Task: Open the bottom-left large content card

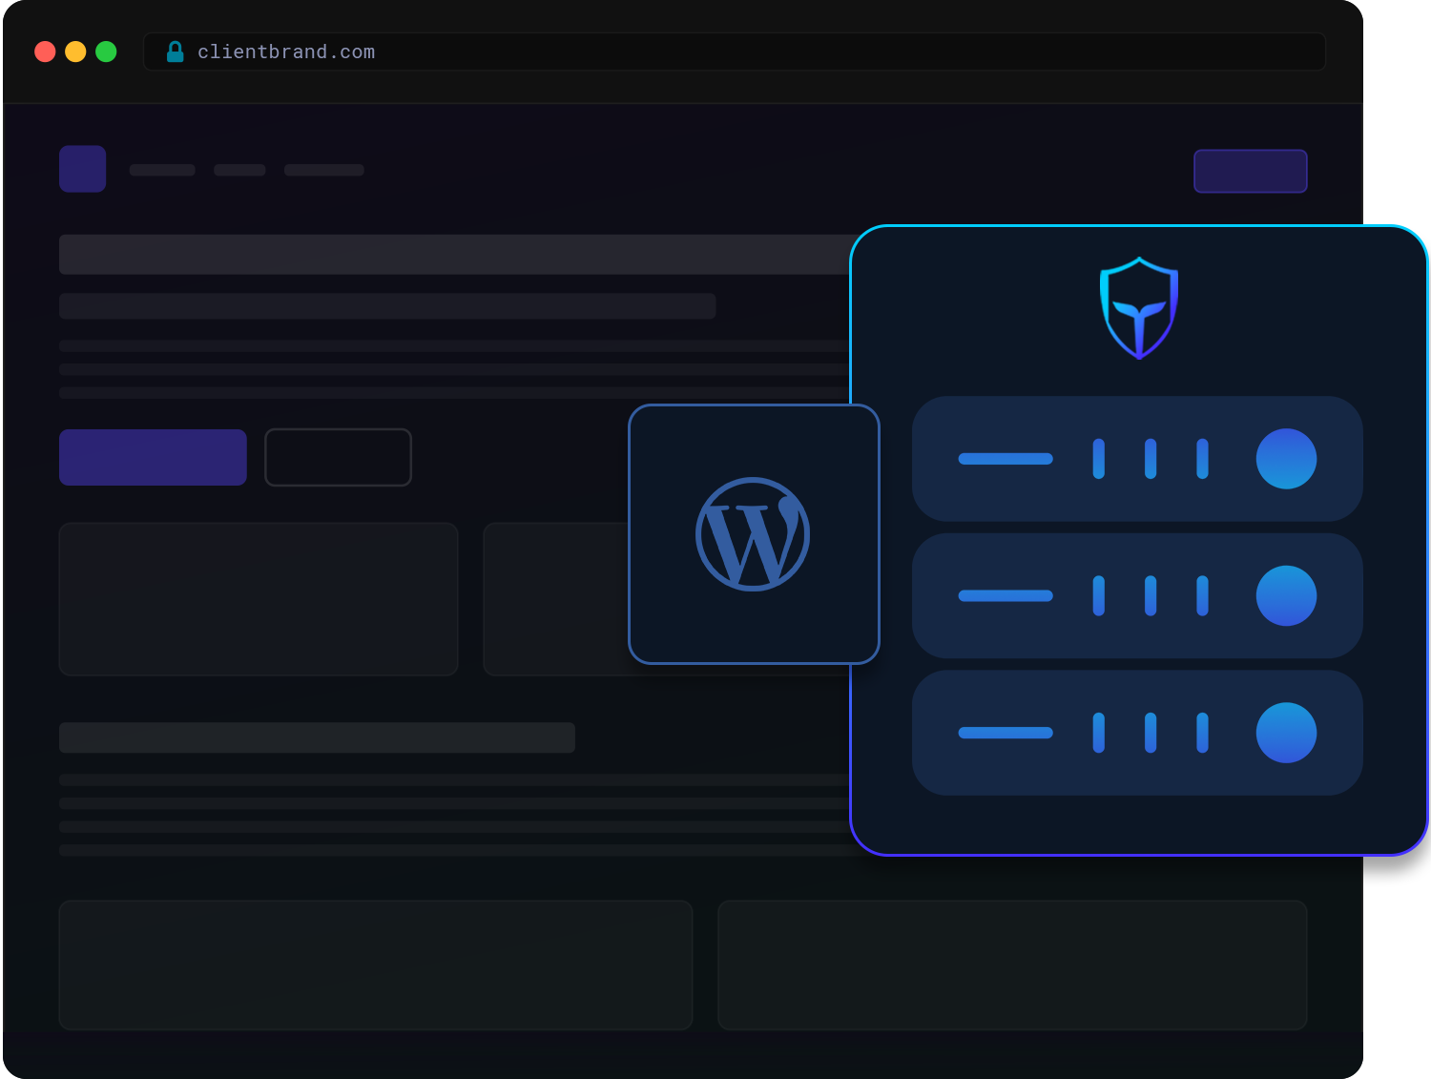Action: click(x=376, y=965)
